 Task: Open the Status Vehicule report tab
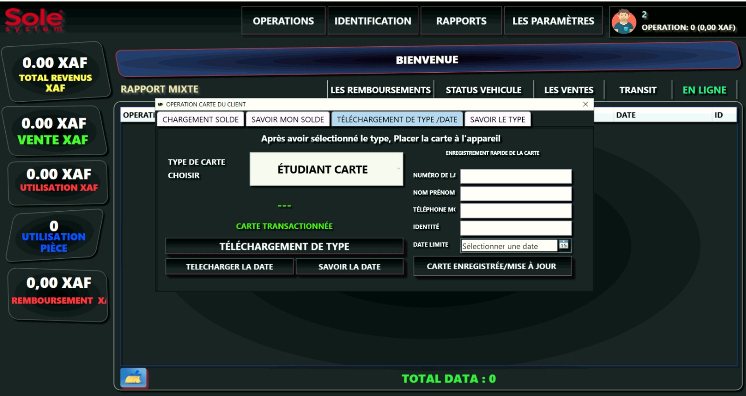tap(484, 90)
